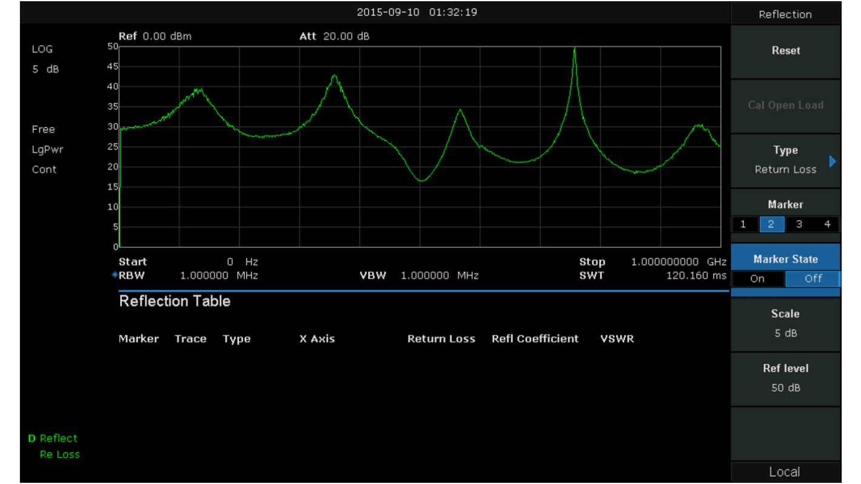
Task: Click the Type column header in table
Action: (x=236, y=339)
